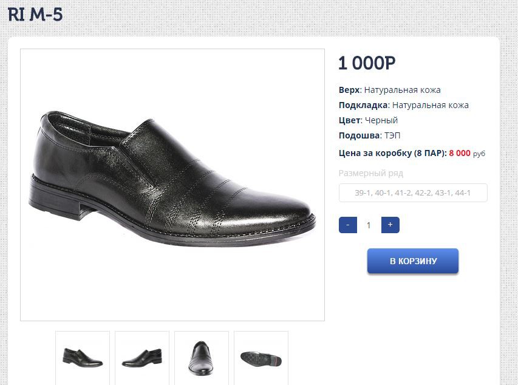Click the Верх: Натуральная кожа line
The width and height of the screenshot is (518, 385).
click(x=389, y=90)
